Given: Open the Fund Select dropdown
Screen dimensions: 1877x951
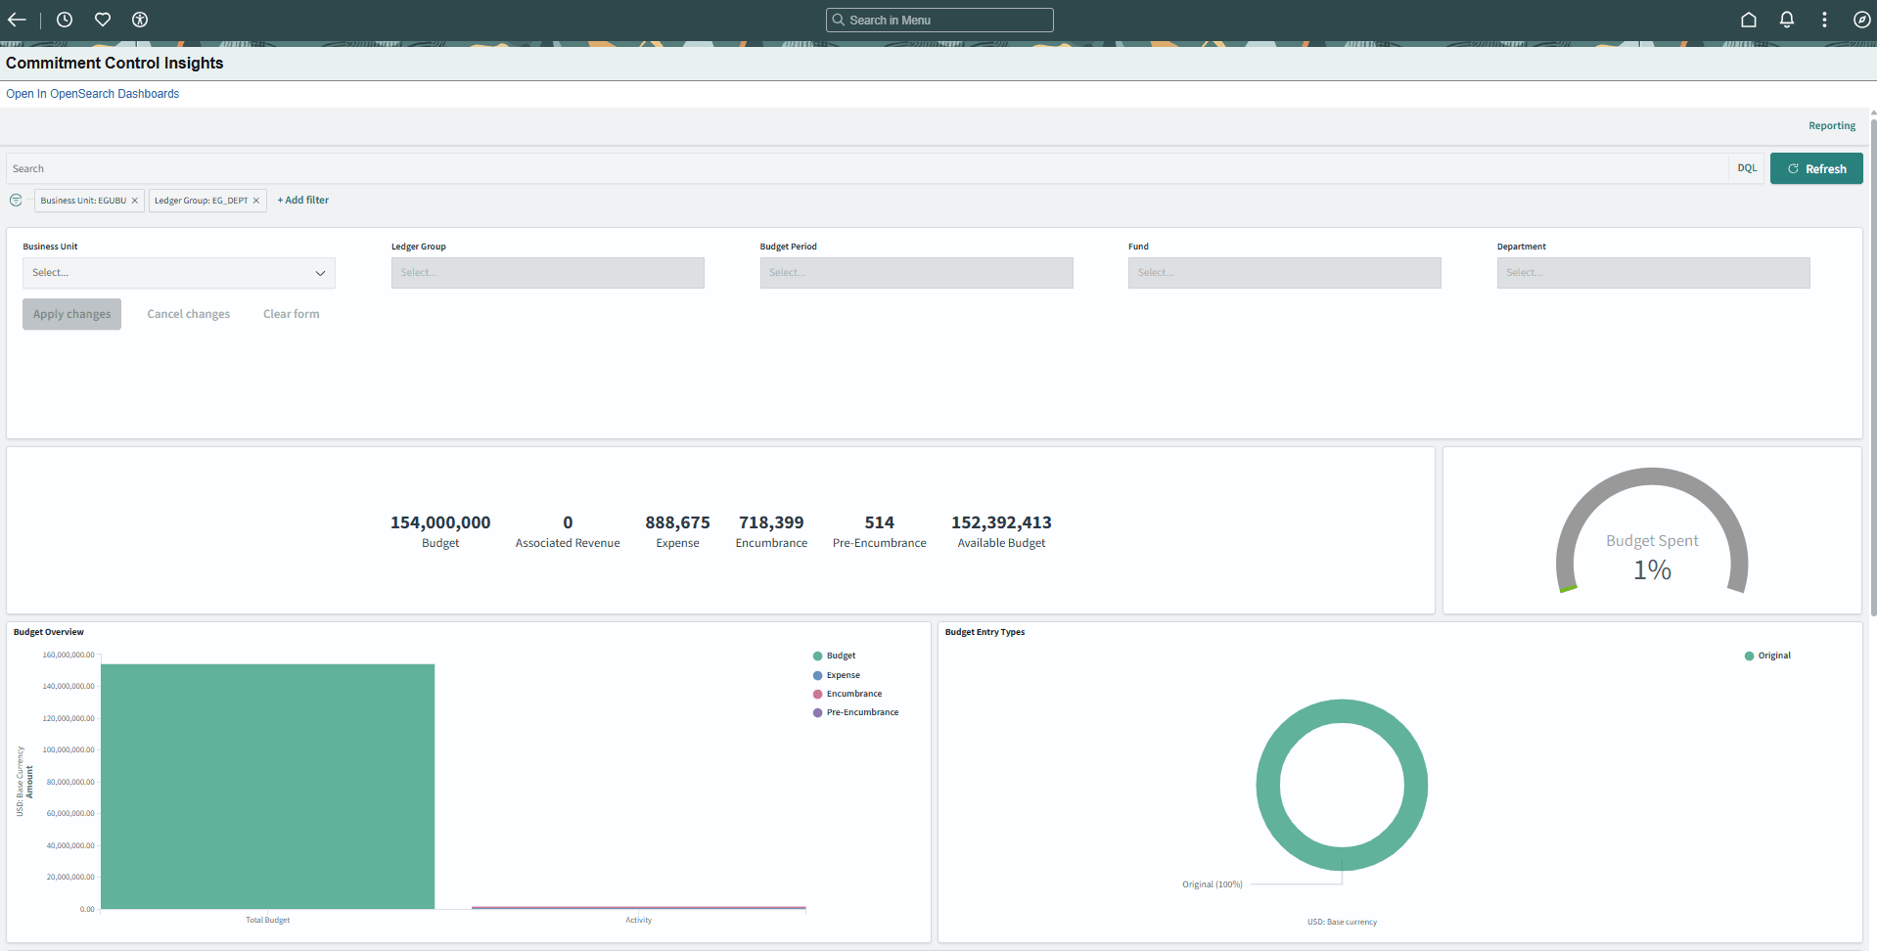Looking at the screenshot, I should pos(1284,272).
